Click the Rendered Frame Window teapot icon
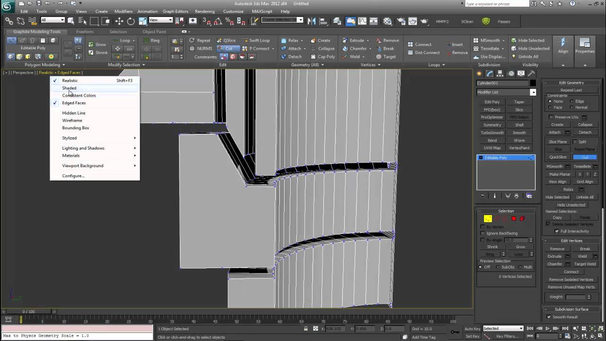Viewport: 606px width, 341px height. (412, 21)
